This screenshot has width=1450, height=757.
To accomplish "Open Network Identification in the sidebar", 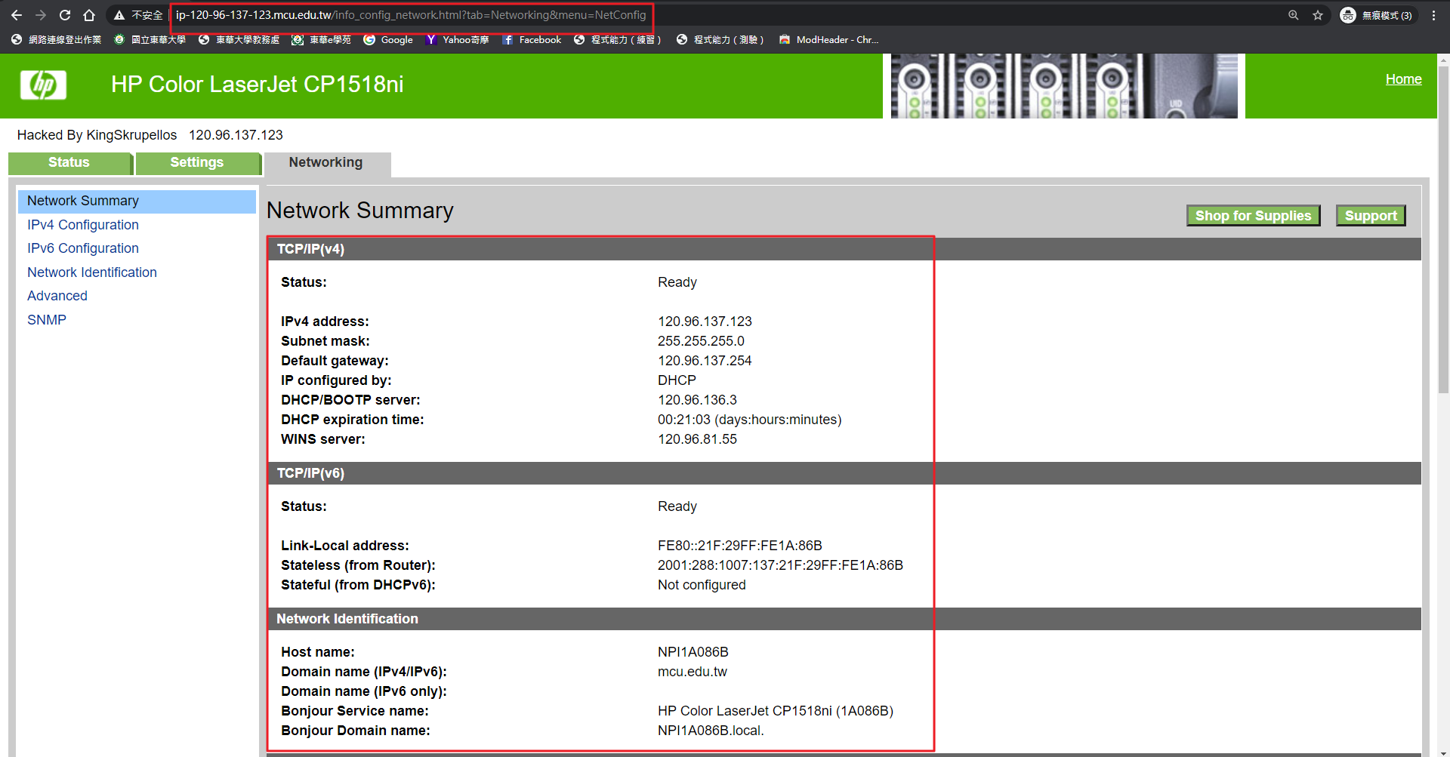I will [x=92, y=272].
